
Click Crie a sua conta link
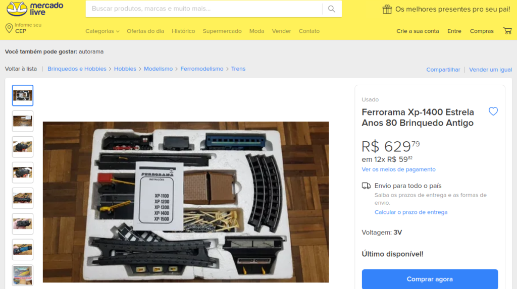tap(418, 31)
